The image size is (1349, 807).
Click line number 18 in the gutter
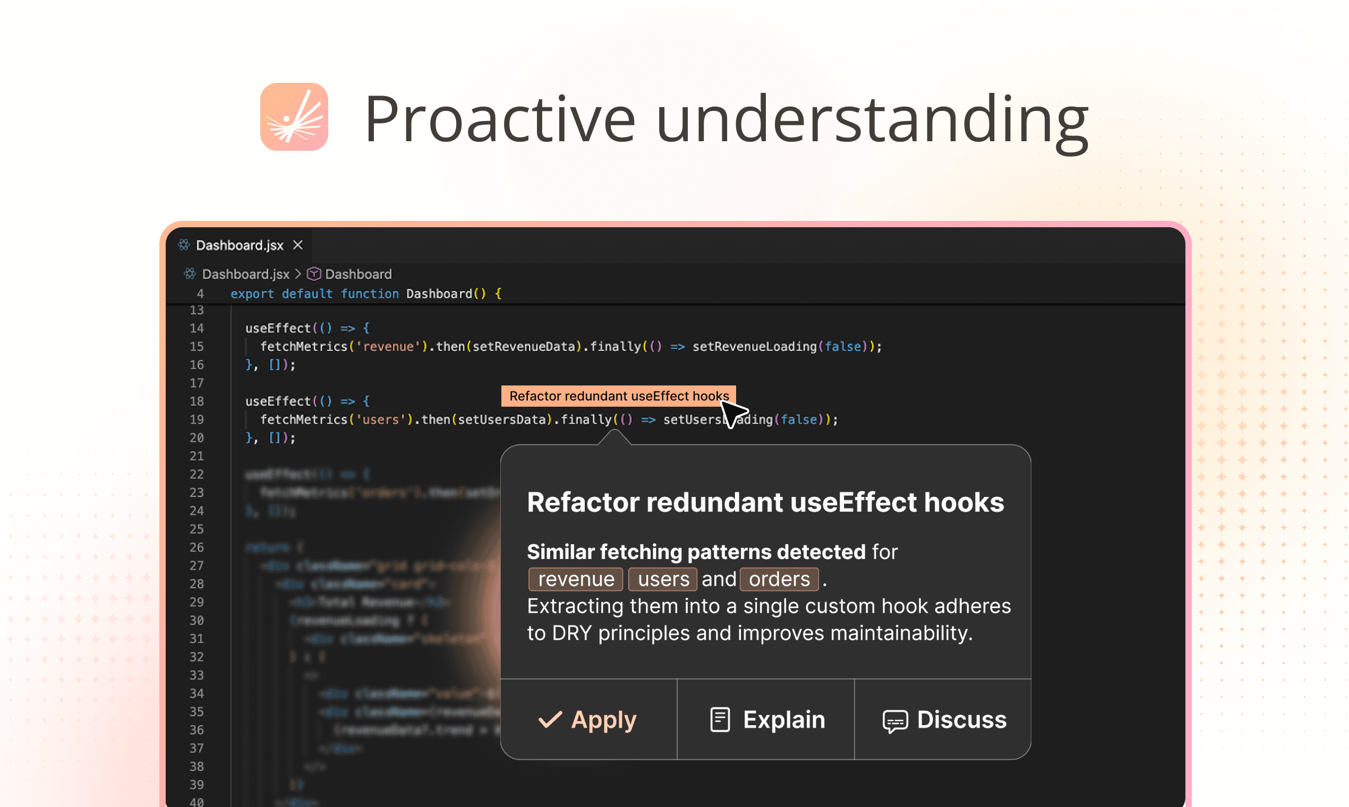[x=197, y=401]
